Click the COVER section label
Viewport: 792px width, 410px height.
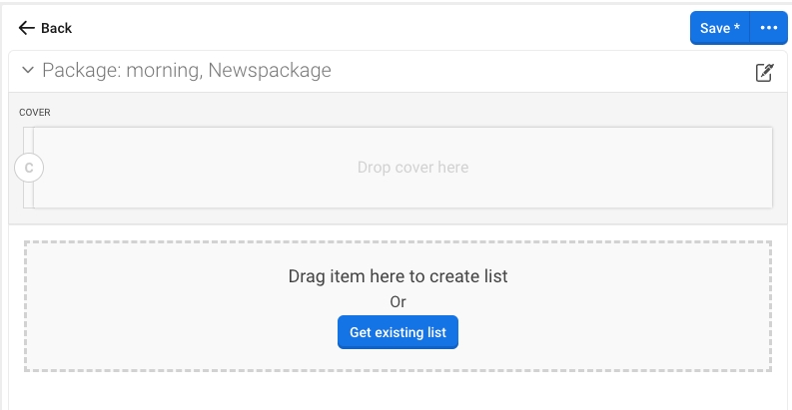pos(35,113)
